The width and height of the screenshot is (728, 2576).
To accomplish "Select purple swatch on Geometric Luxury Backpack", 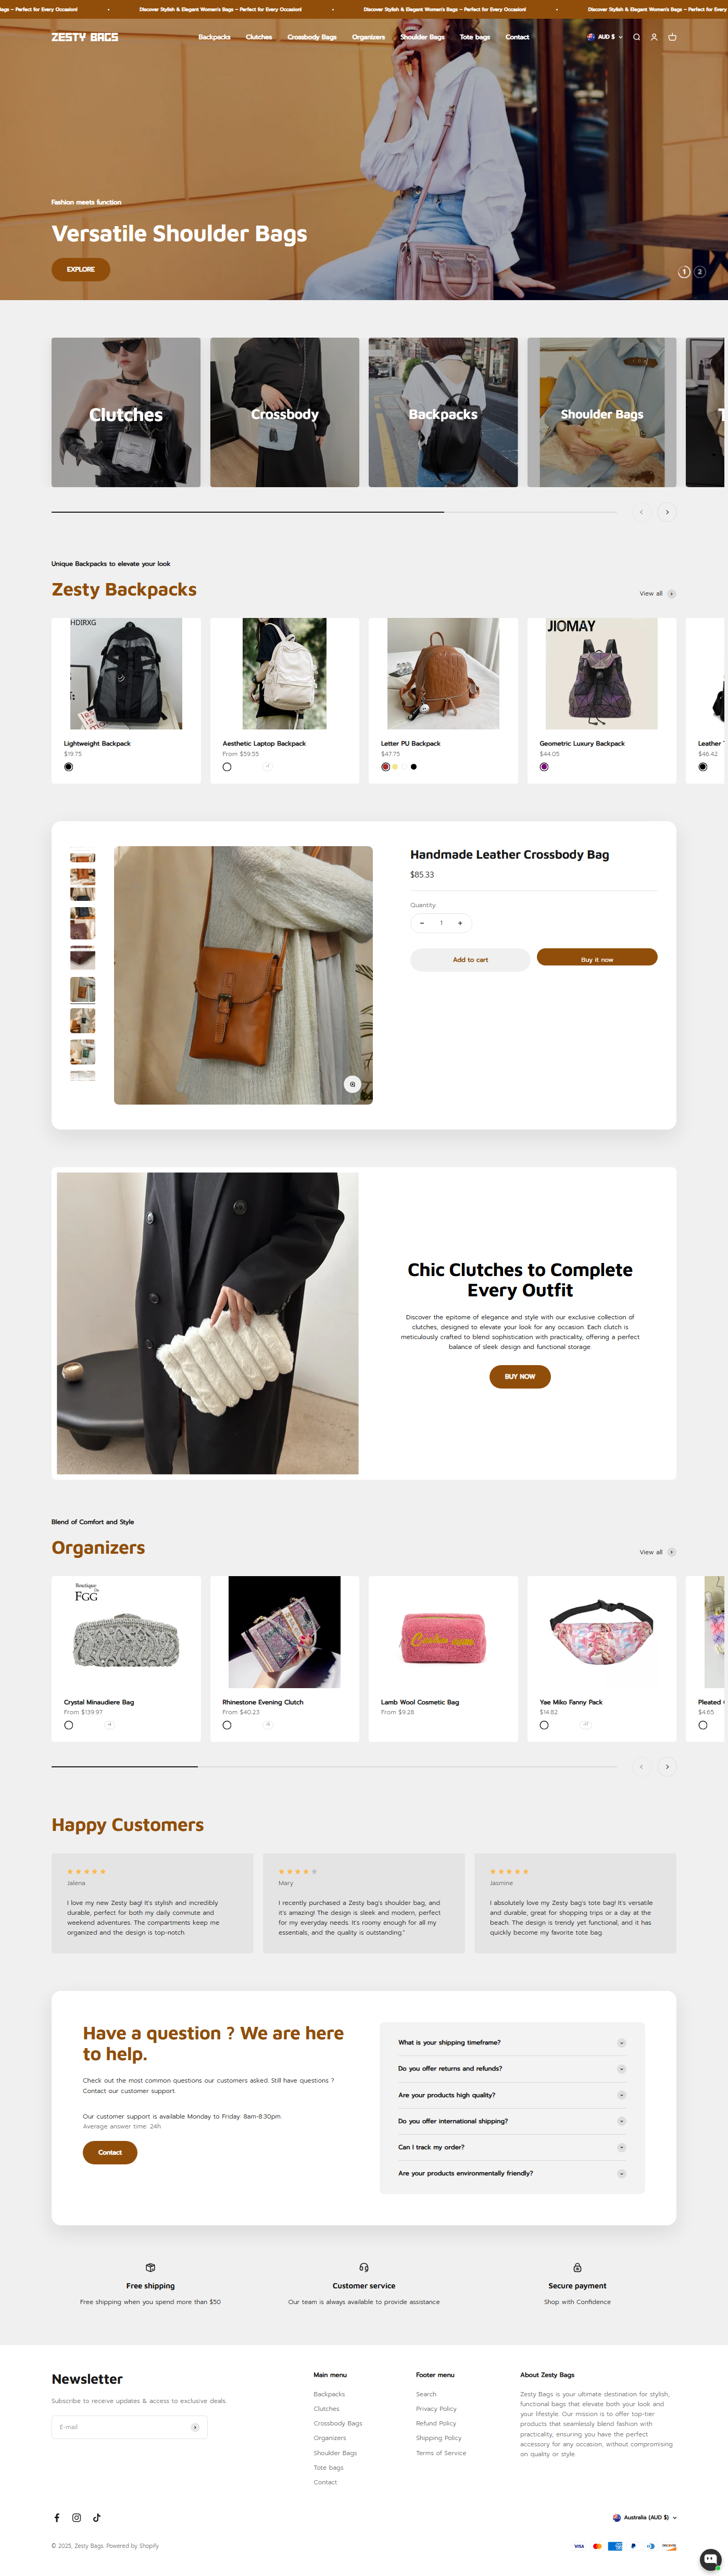I will [x=544, y=767].
